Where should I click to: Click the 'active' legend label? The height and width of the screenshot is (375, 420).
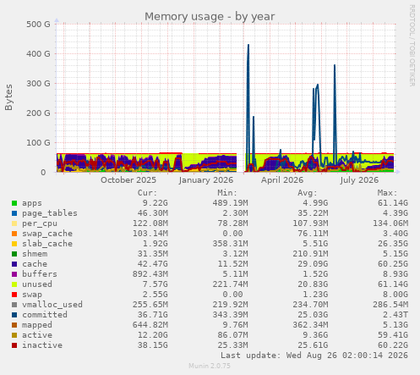37,335
